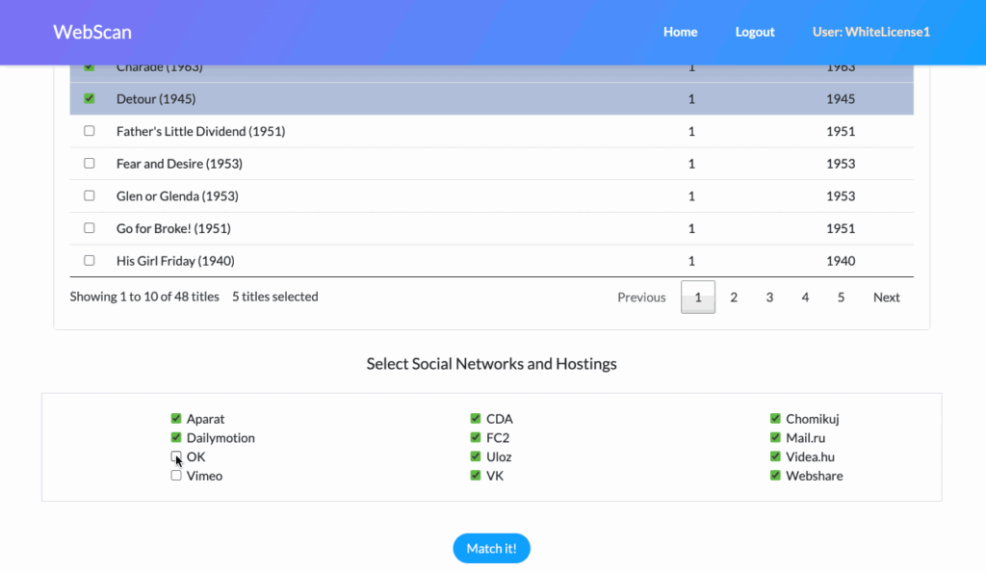This screenshot has width=986, height=572.
Task: Open the Home navigation link
Action: (681, 32)
